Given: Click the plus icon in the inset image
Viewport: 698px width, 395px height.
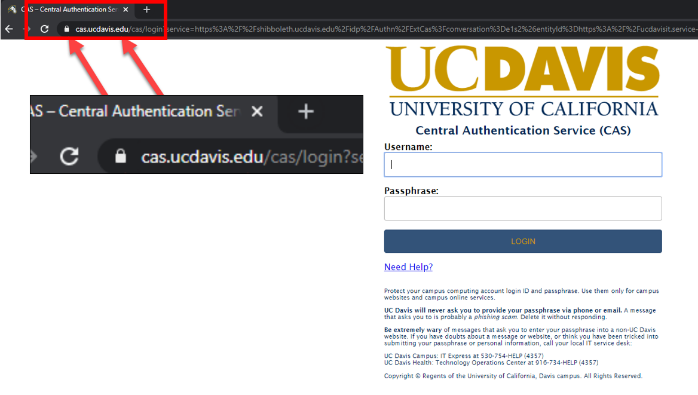Looking at the screenshot, I should coord(306,111).
